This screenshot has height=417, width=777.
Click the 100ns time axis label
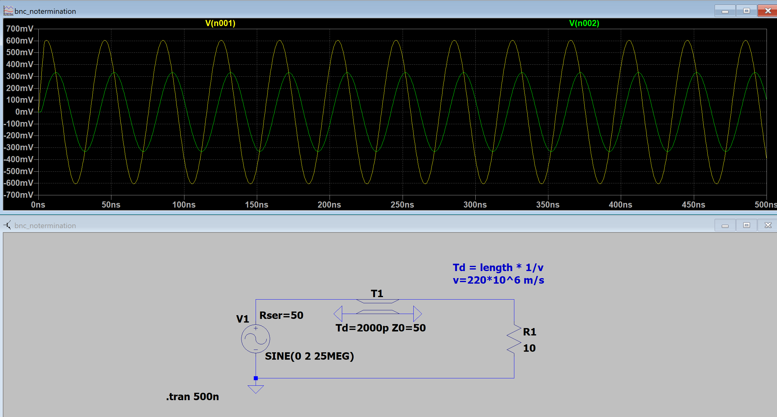(184, 205)
